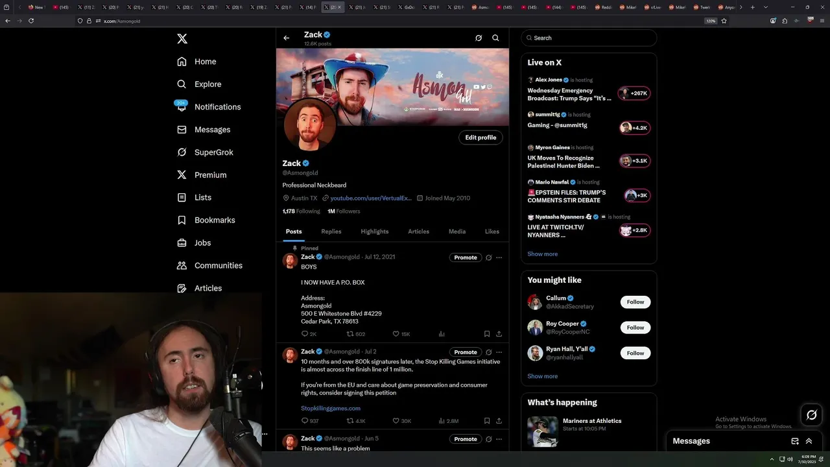Open Premium in the left sidebar
830x467 pixels.
(x=202, y=175)
